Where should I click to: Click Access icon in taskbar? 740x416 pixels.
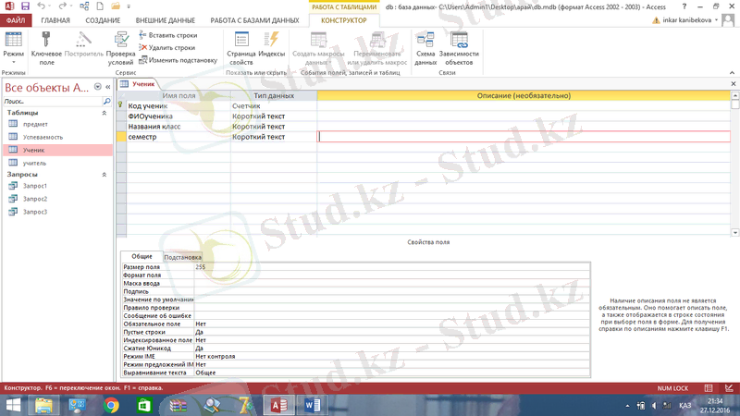tap(279, 405)
